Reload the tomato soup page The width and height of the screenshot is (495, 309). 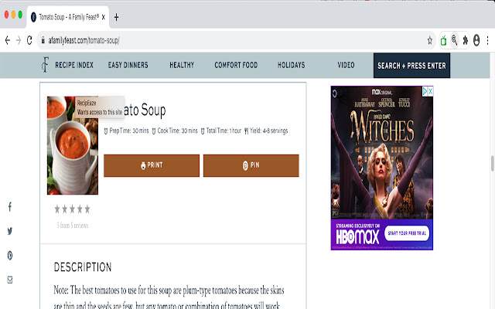pyautogui.click(x=29, y=40)
